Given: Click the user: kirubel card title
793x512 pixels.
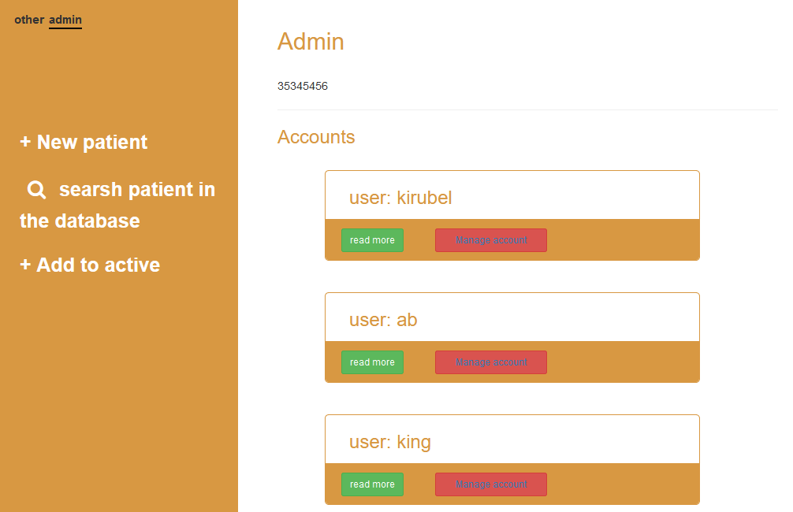Looking at the screenshot, I should [x=400, y=198].
